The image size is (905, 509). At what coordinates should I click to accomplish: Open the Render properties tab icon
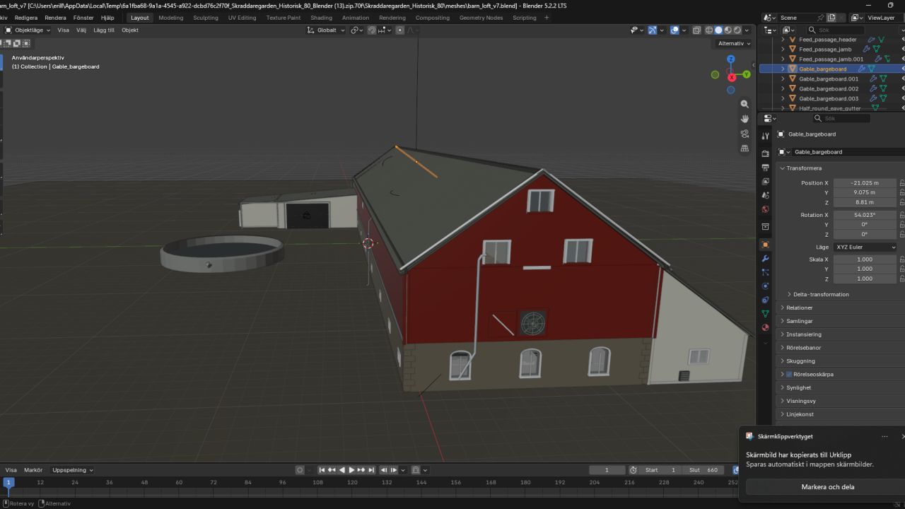(765, 153)
